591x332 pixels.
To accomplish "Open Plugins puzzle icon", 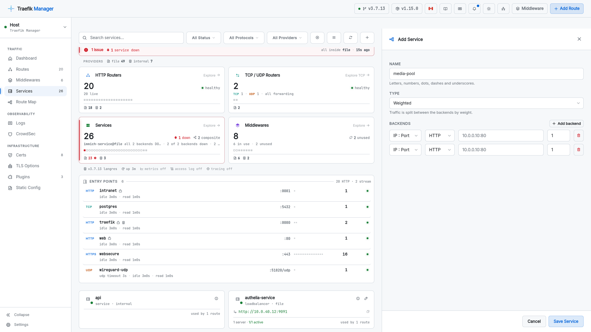I will pos(10,177).
